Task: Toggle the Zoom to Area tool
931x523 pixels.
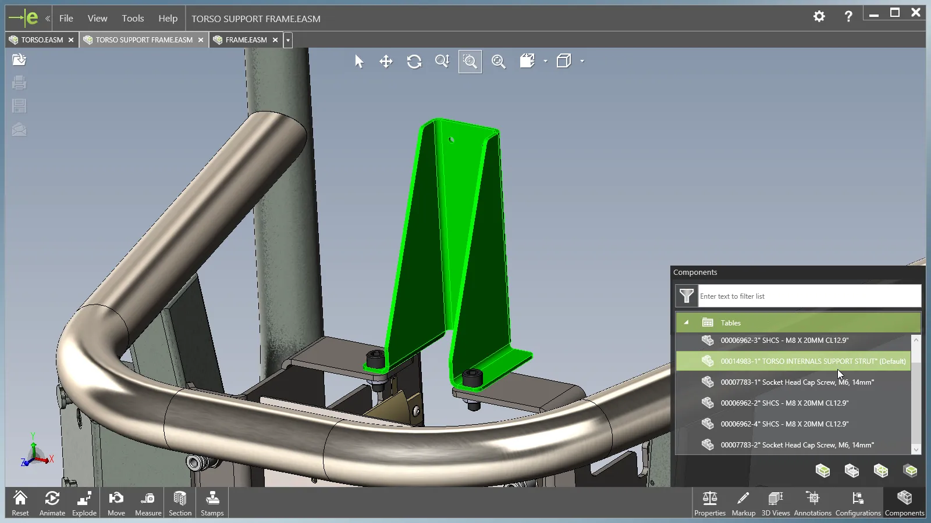Action: coord(470,62)
